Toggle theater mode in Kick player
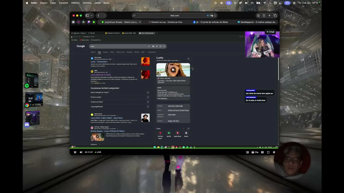This screenshot has height=193, width=344. click(x=262, y=152)
